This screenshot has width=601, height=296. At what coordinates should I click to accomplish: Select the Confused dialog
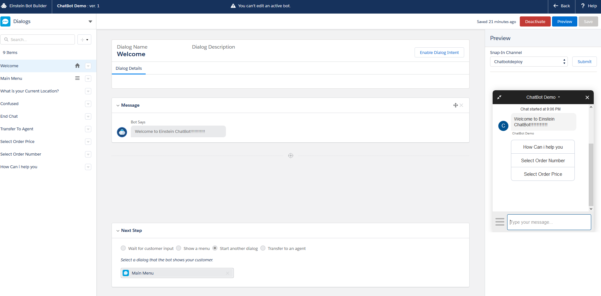[x=48, y=104]
